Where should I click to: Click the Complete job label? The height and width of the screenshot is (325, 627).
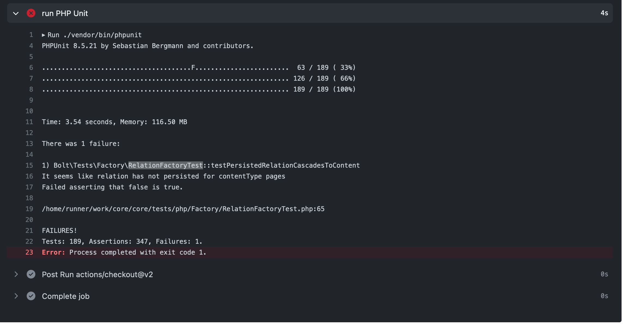[x=66, y=296]
